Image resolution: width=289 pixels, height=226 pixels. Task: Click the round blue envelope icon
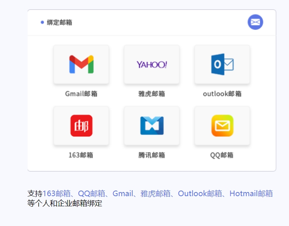255,22
